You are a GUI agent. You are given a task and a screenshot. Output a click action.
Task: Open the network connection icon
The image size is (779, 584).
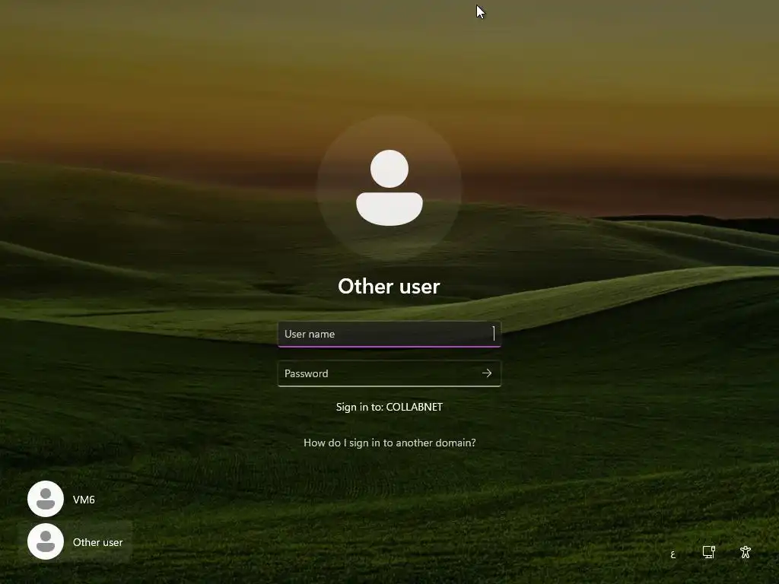coord(709,552)
